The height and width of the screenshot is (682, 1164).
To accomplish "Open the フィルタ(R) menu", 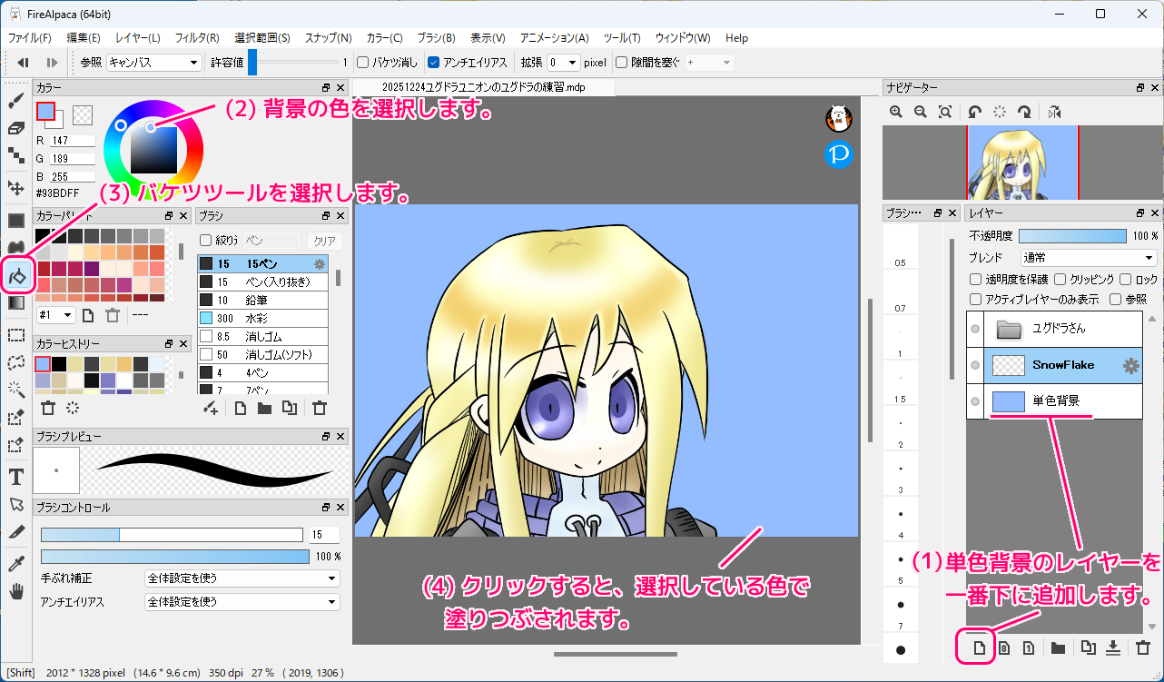I will pos(196,38).
